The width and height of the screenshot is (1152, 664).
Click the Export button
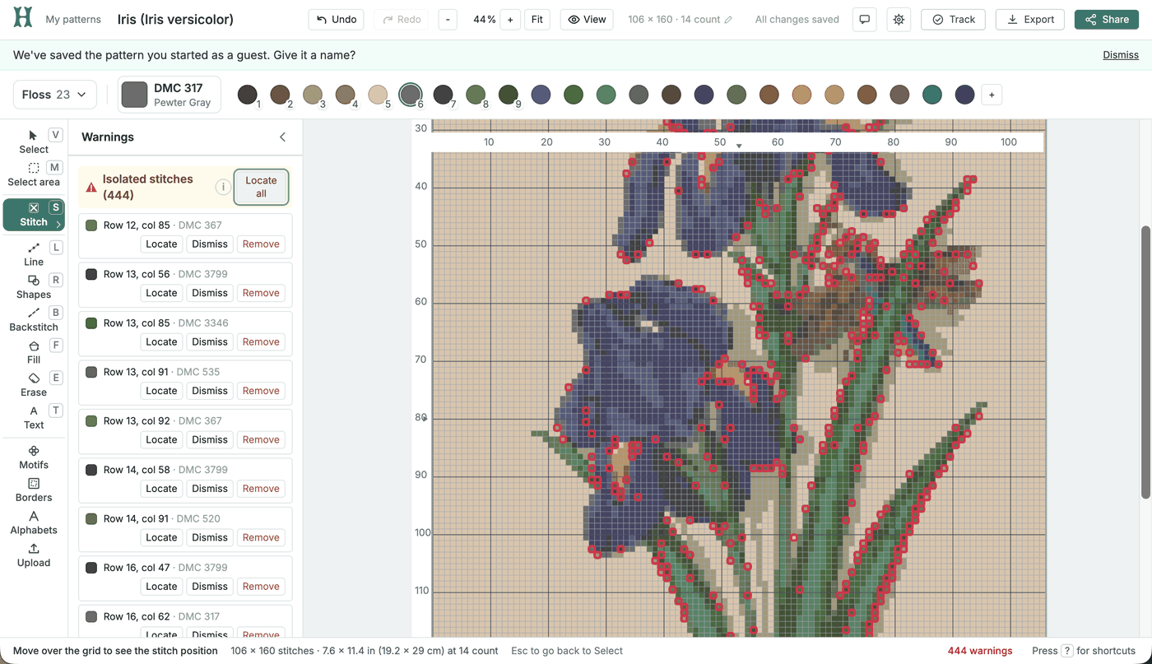(x=1030, y=20)
